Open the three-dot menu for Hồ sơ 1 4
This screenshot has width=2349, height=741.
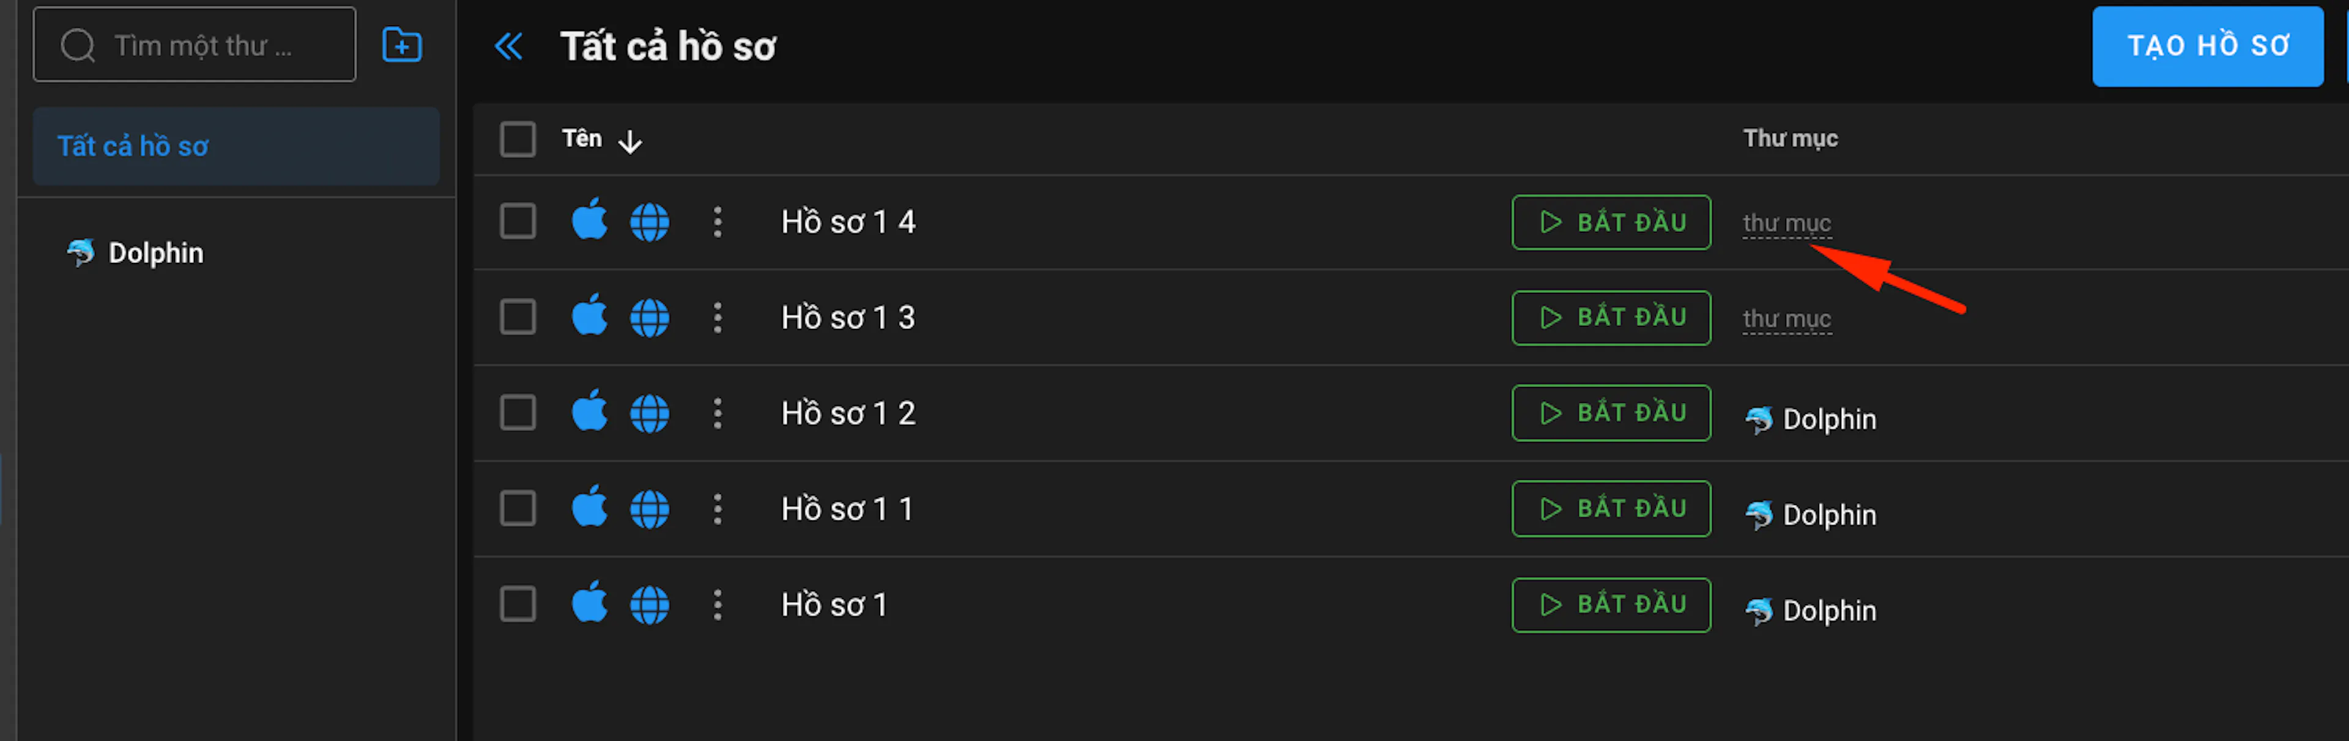point(718,221)
